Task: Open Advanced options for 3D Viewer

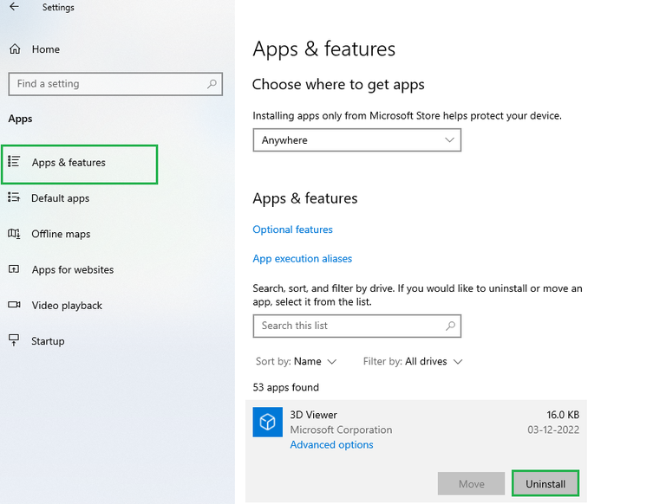Action: 331,445
